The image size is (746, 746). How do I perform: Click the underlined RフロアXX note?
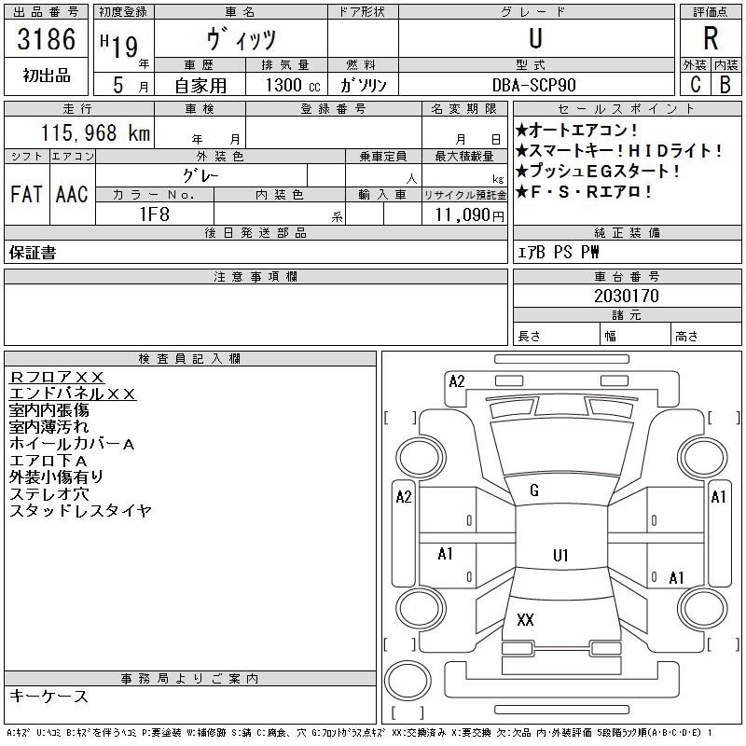point(57,377)
